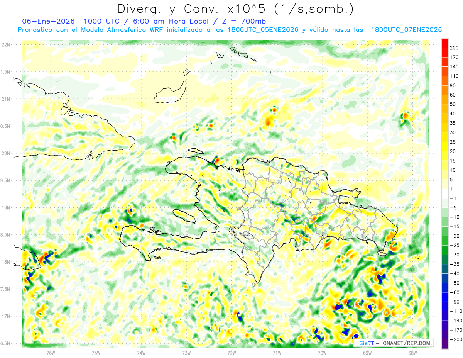This screenshot has width=463, height=358.
Task: Click the "72W" longitude label
Action: click(x=231, y=353)
